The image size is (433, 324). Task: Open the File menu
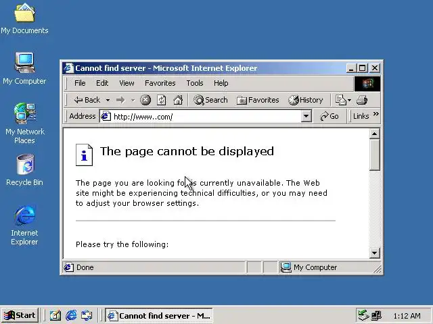coord(80,83)
